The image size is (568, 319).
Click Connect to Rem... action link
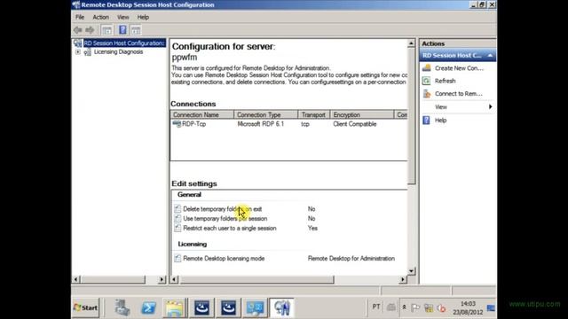459,94
